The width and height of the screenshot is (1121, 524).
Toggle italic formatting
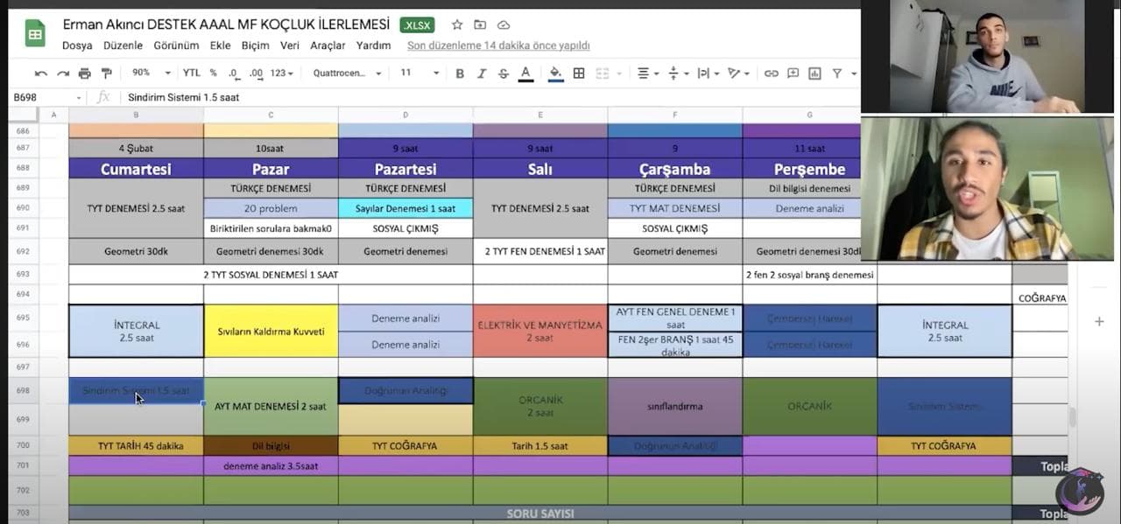pos(481,73)
